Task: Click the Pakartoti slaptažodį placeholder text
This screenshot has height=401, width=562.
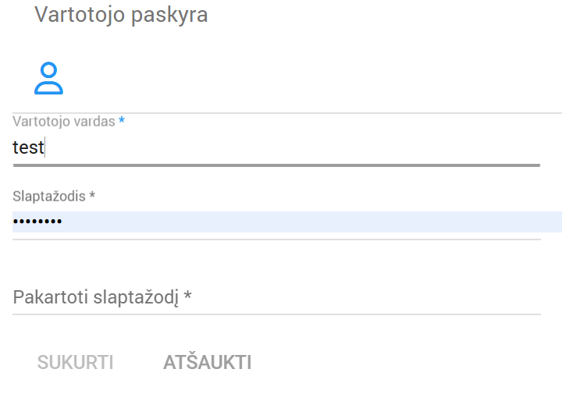Action: [96, 297]
